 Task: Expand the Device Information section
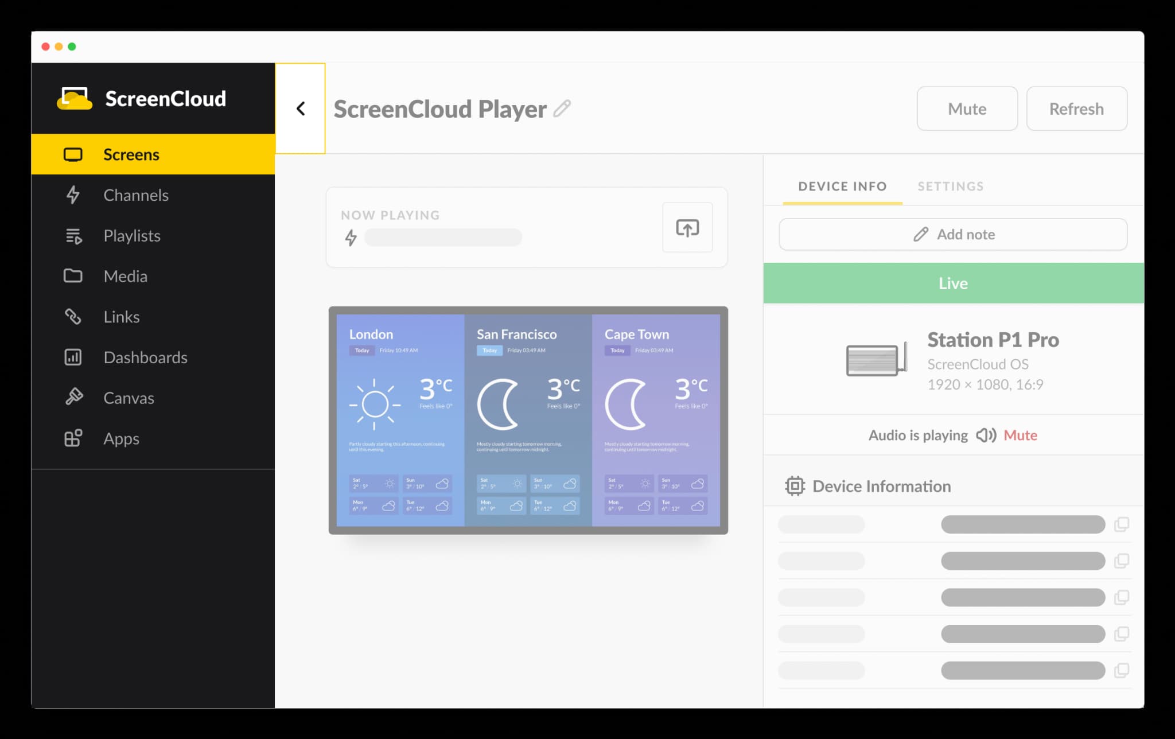tap(881, 486)
